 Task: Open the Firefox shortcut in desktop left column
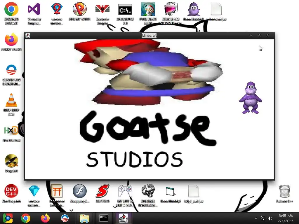point(11,42)
